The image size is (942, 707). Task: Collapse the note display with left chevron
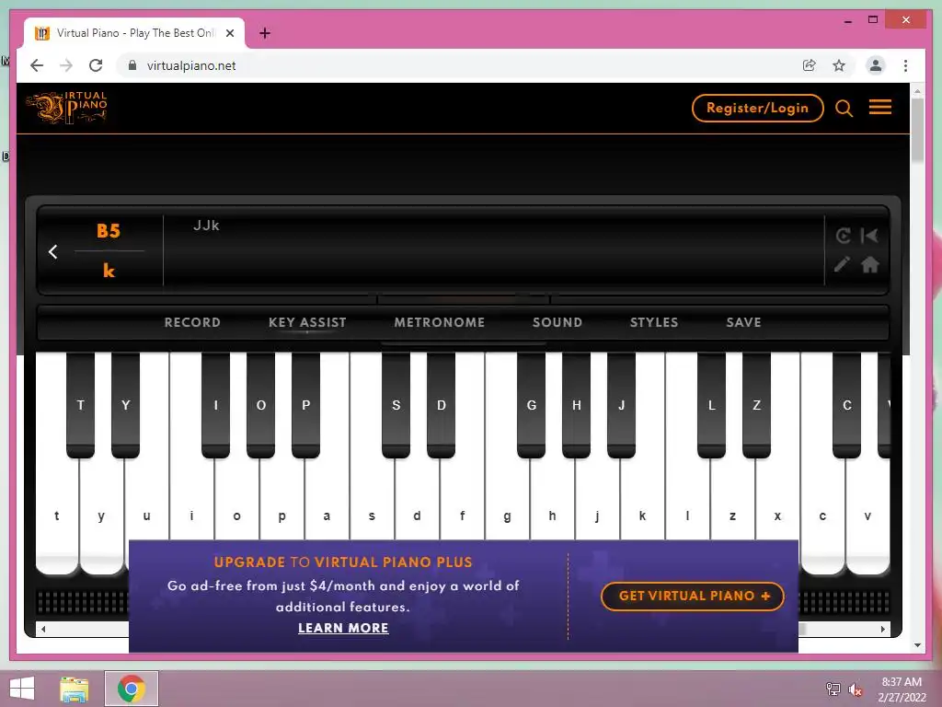[x=52, y=251]
